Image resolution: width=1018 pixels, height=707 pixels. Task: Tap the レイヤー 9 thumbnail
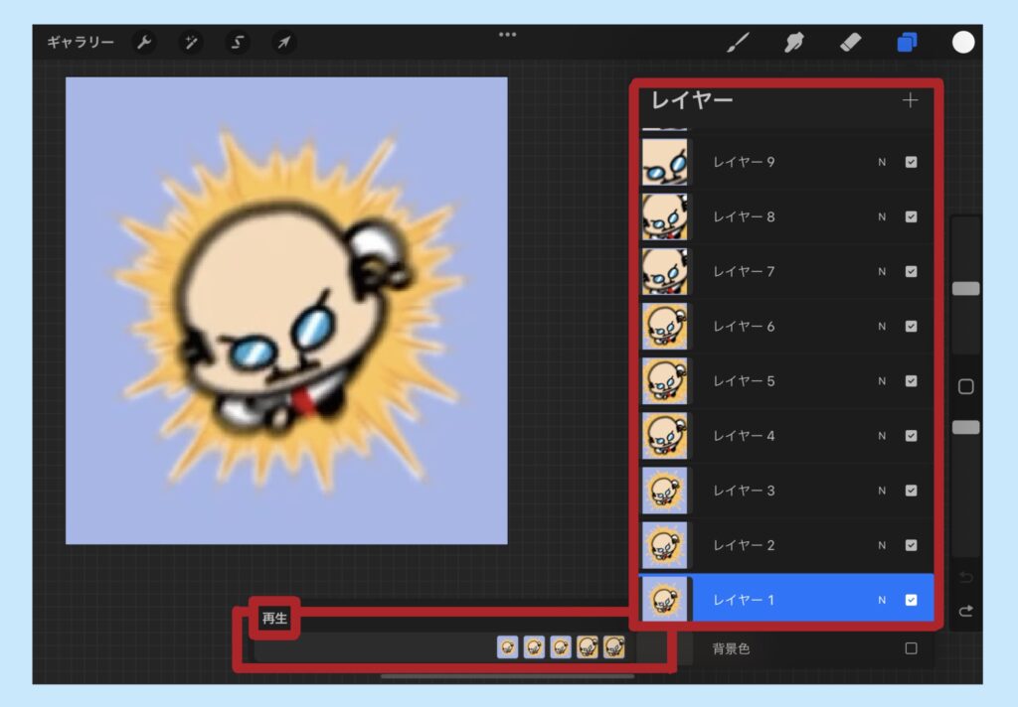click(x=665, y=162)
